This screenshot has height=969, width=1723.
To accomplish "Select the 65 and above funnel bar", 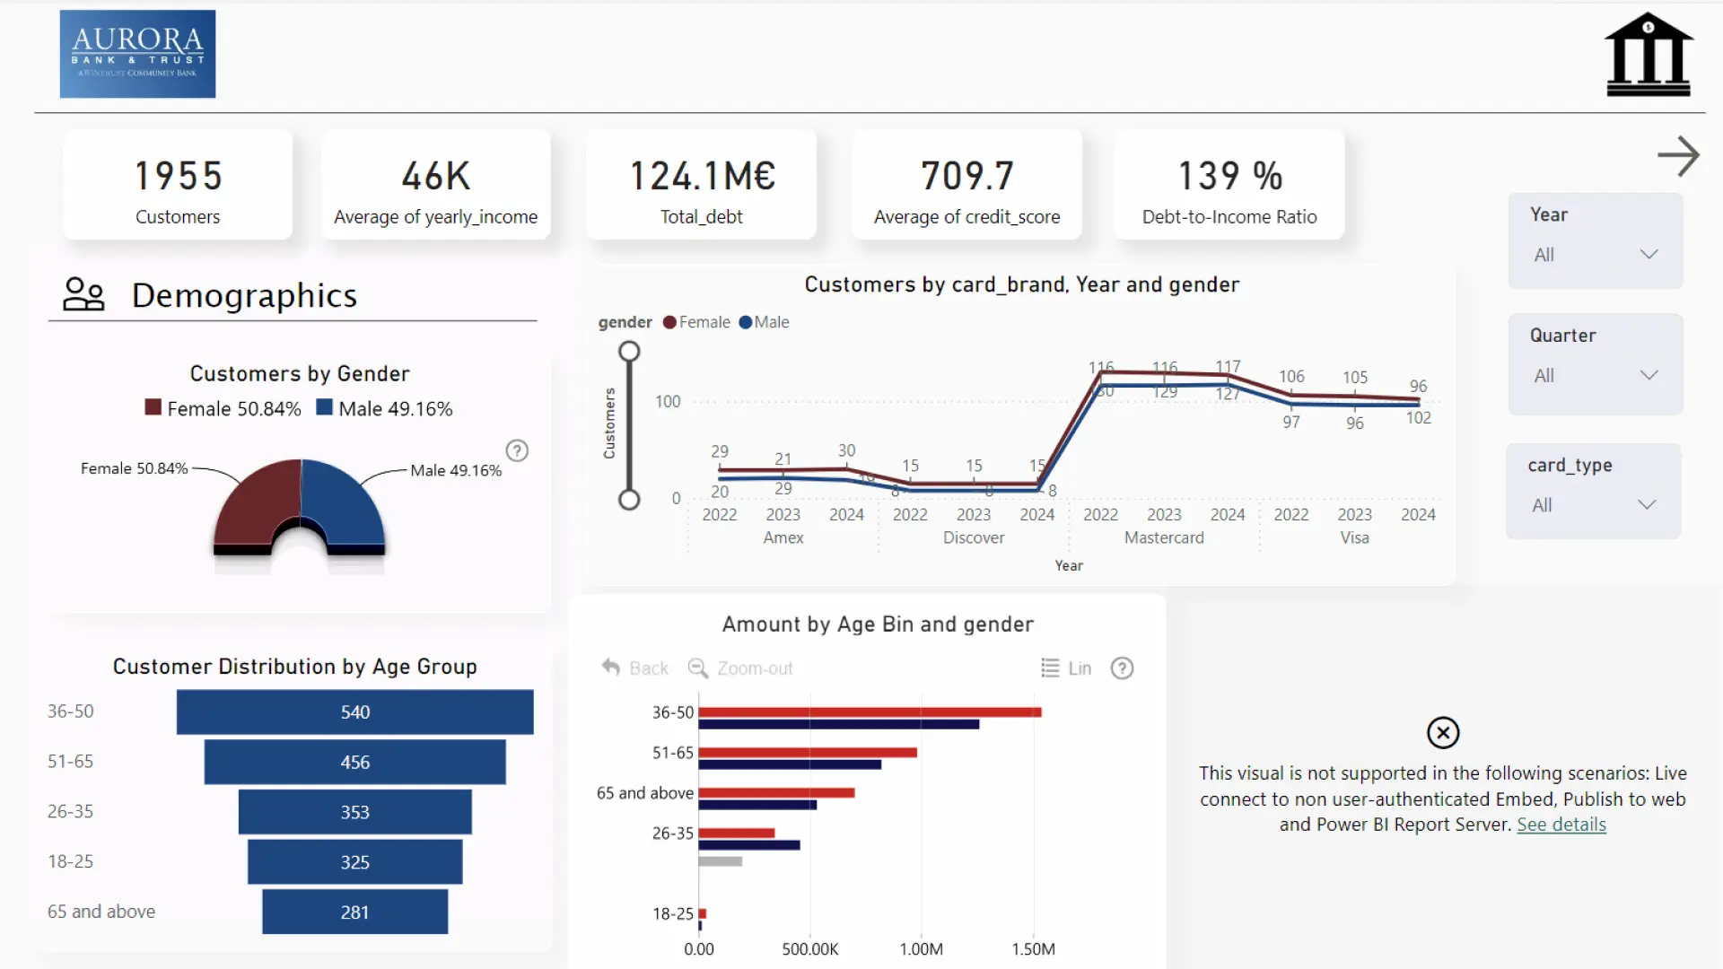I will 355,912.
